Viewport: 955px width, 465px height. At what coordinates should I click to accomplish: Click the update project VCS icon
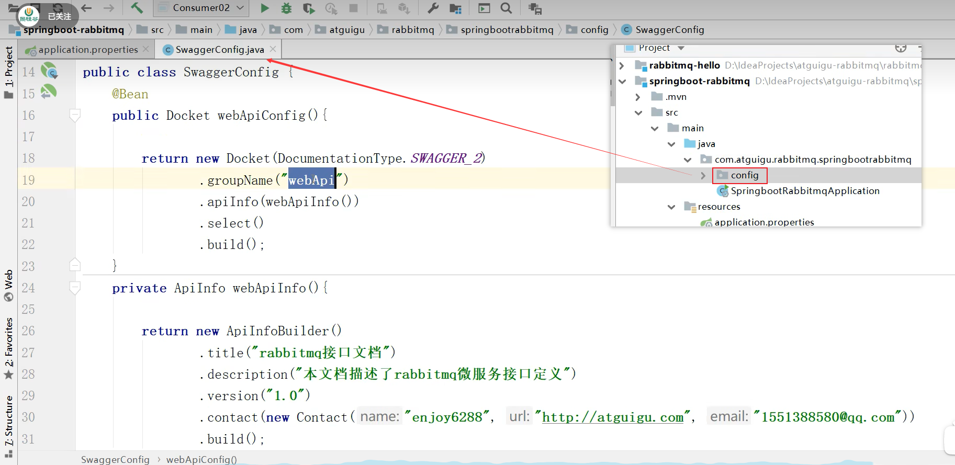click(382, 8)
